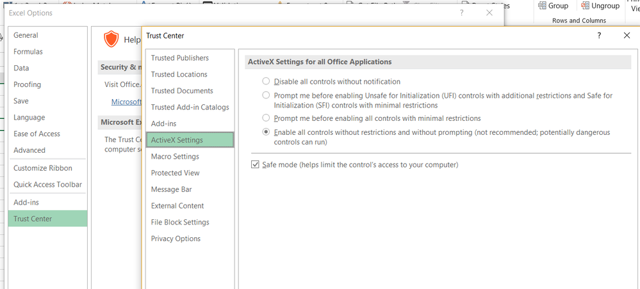Click the Microsoft link in Excel Options

pos(126,102)
